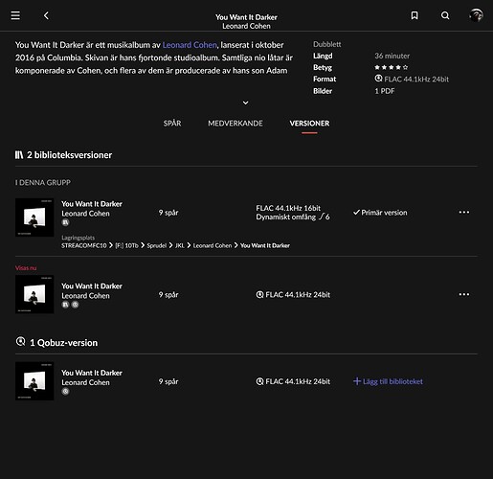Open You Want It Darker path folder

click(x=265, y=245)
